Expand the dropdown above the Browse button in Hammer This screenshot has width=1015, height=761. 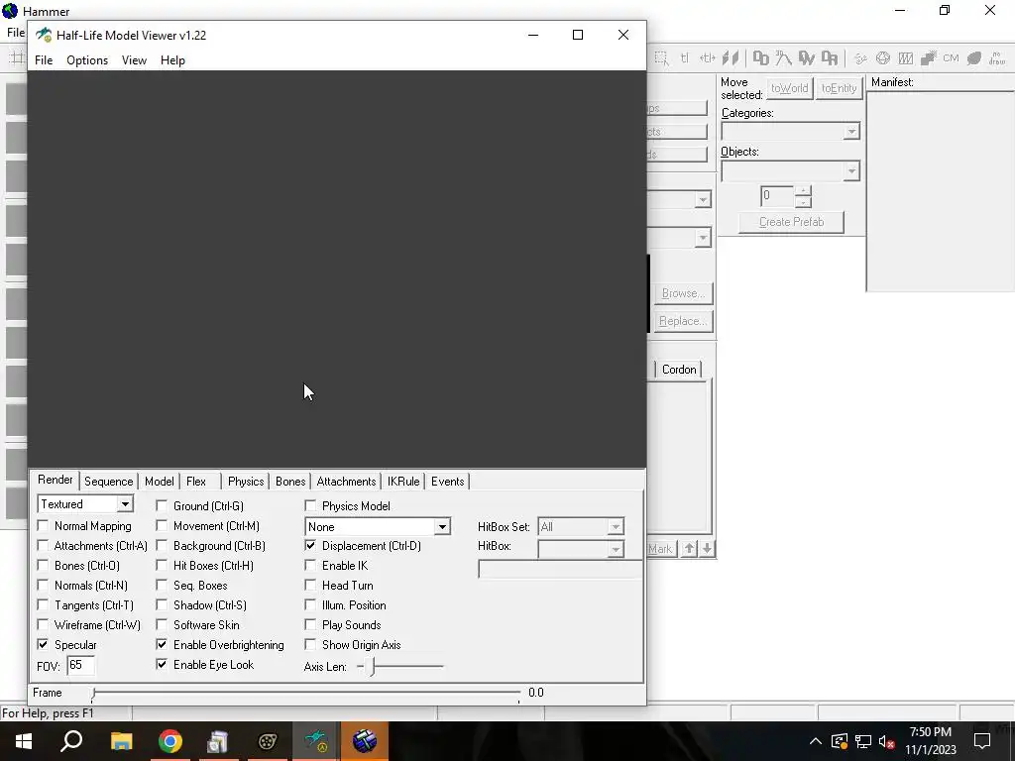(x=703, y=238)
